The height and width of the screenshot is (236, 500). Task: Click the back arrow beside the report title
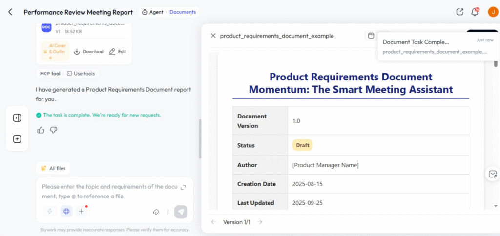[10, 12]
